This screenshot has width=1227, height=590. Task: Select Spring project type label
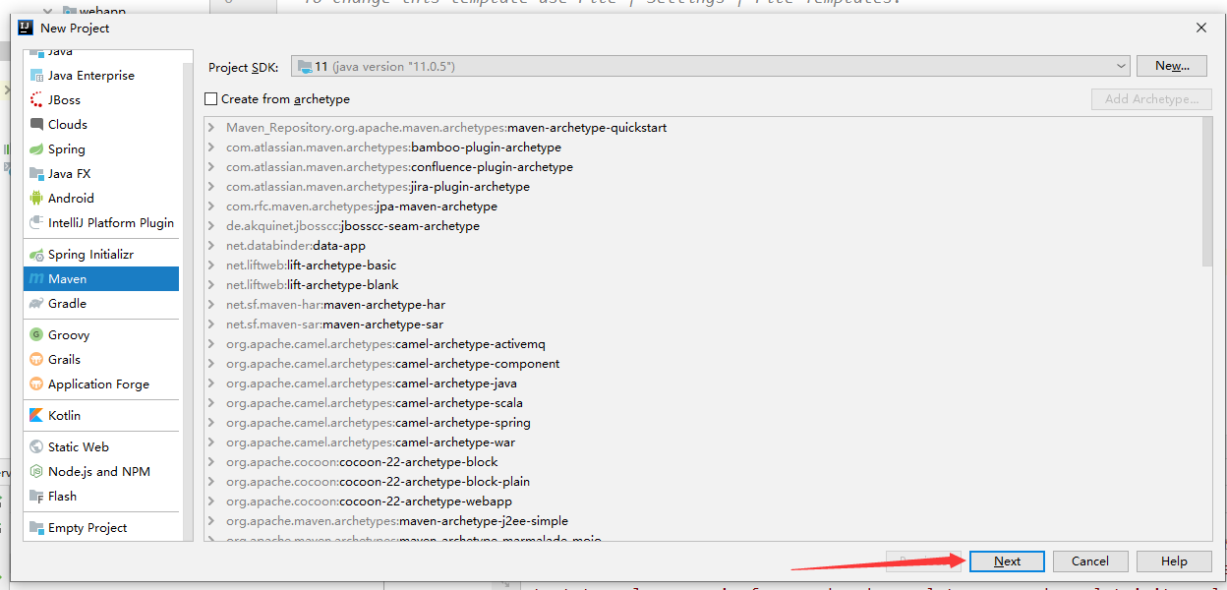(x=67, y=149)
